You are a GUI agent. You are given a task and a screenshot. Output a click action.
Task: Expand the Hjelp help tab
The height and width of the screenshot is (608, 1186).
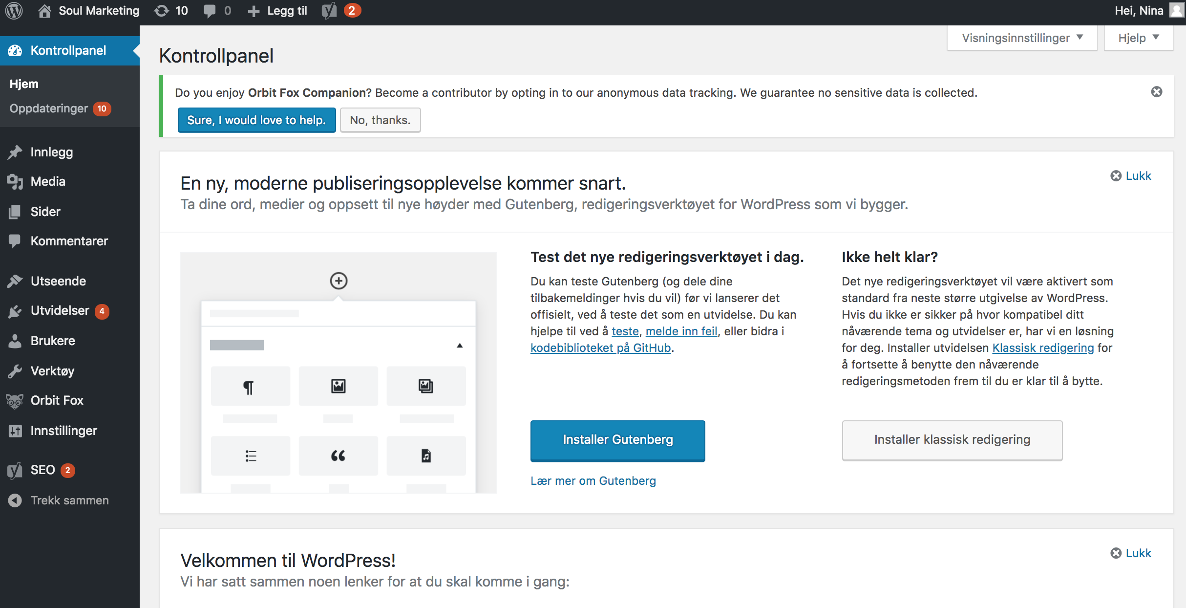coord(1139,38)
